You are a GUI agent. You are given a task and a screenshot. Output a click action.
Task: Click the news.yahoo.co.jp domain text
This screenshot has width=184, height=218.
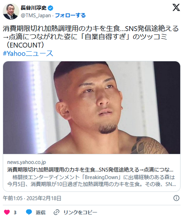pyautogui.click(x=27, y=162)
